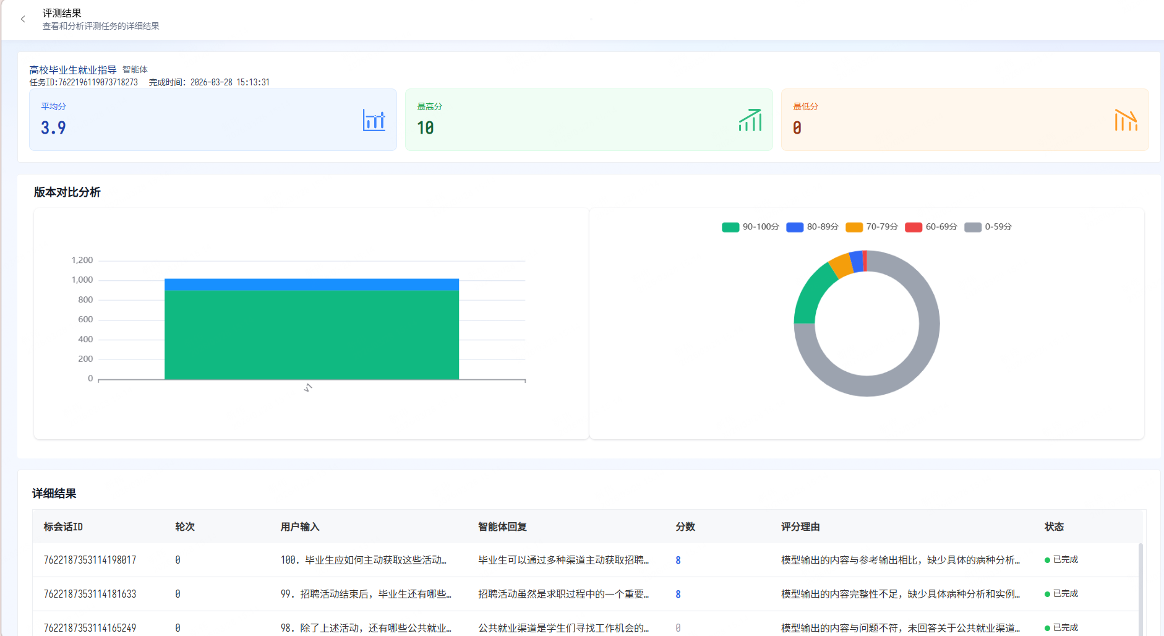Open reason 模型输出的内容与参考输出相比
Image resolution: width=1164 pixels, height=636 pixels.
(x=901, y=560)
